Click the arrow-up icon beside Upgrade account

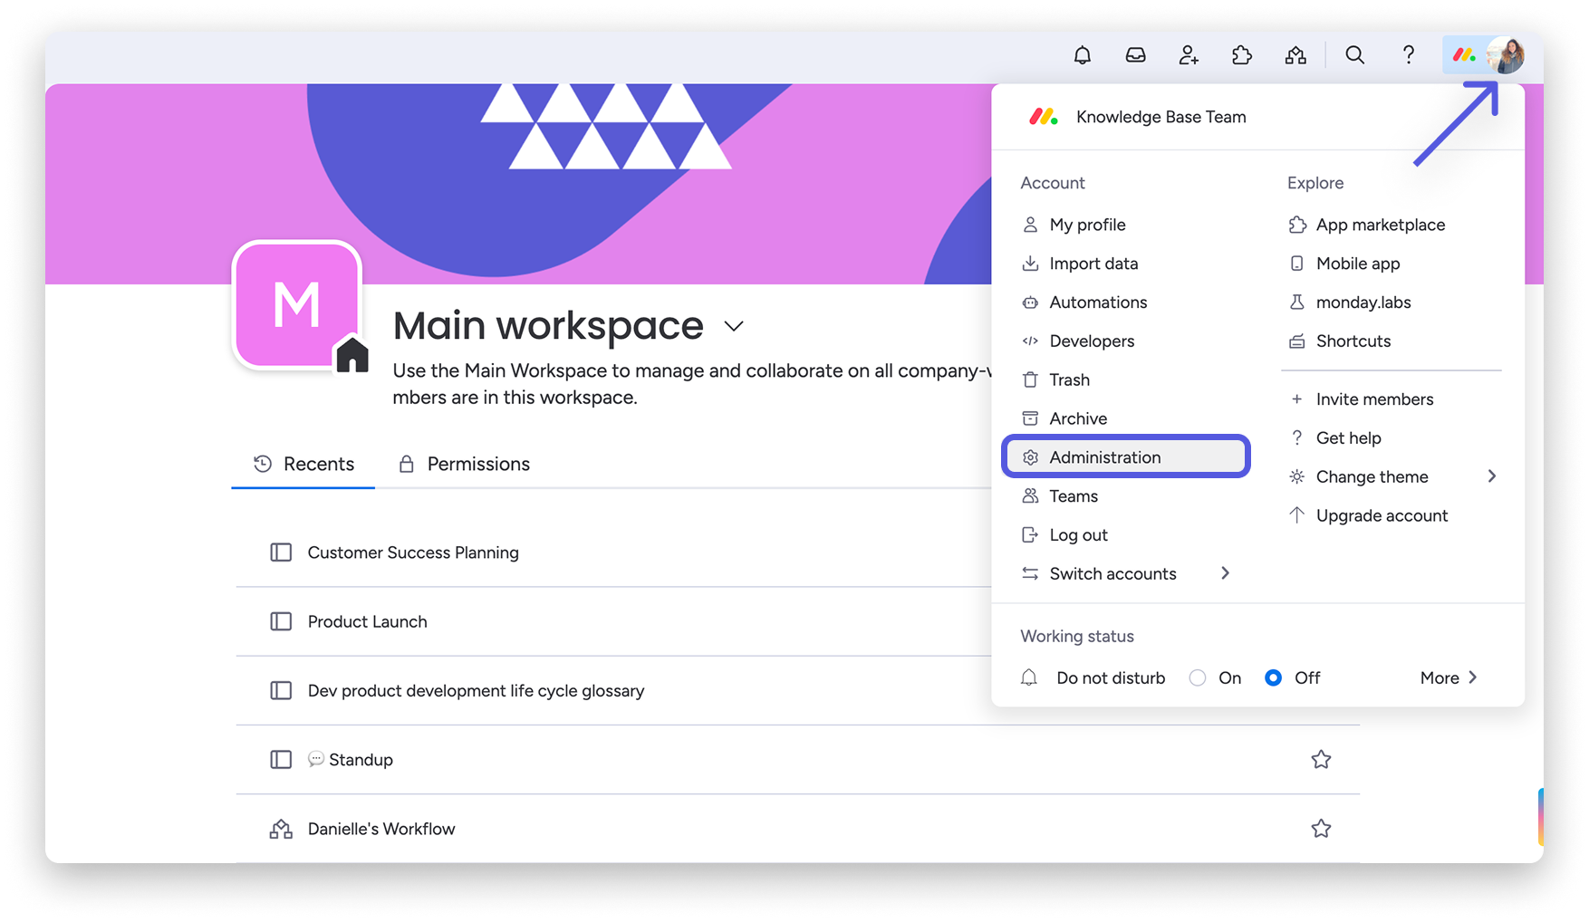[1296, 515]
